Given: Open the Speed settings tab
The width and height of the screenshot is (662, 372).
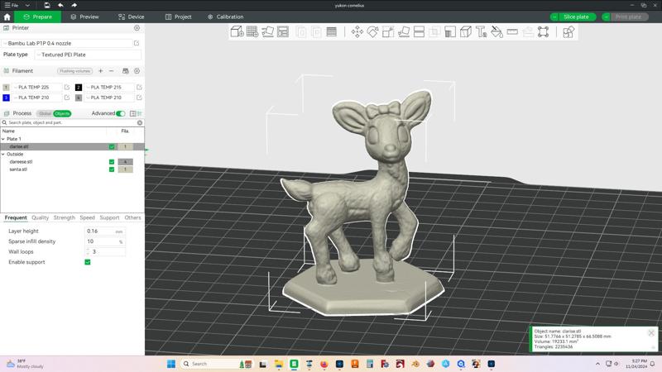Looking at the screenshot, I should (88, 217).
